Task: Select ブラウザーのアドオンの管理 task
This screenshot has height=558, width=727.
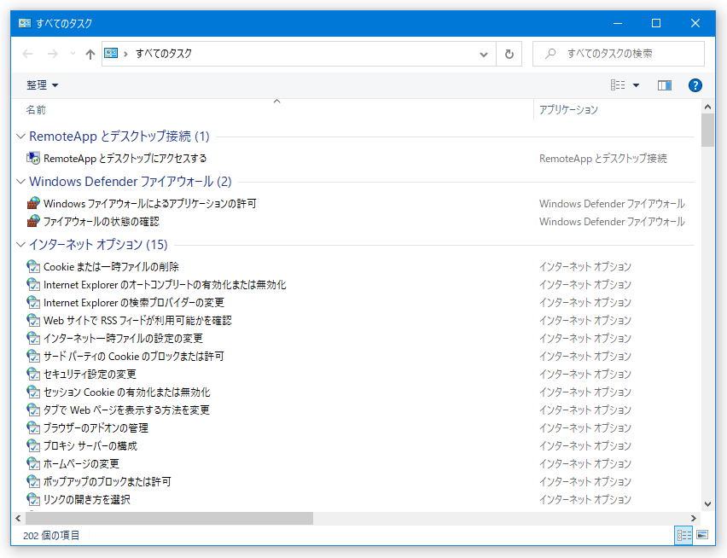Action: point(96,427)
